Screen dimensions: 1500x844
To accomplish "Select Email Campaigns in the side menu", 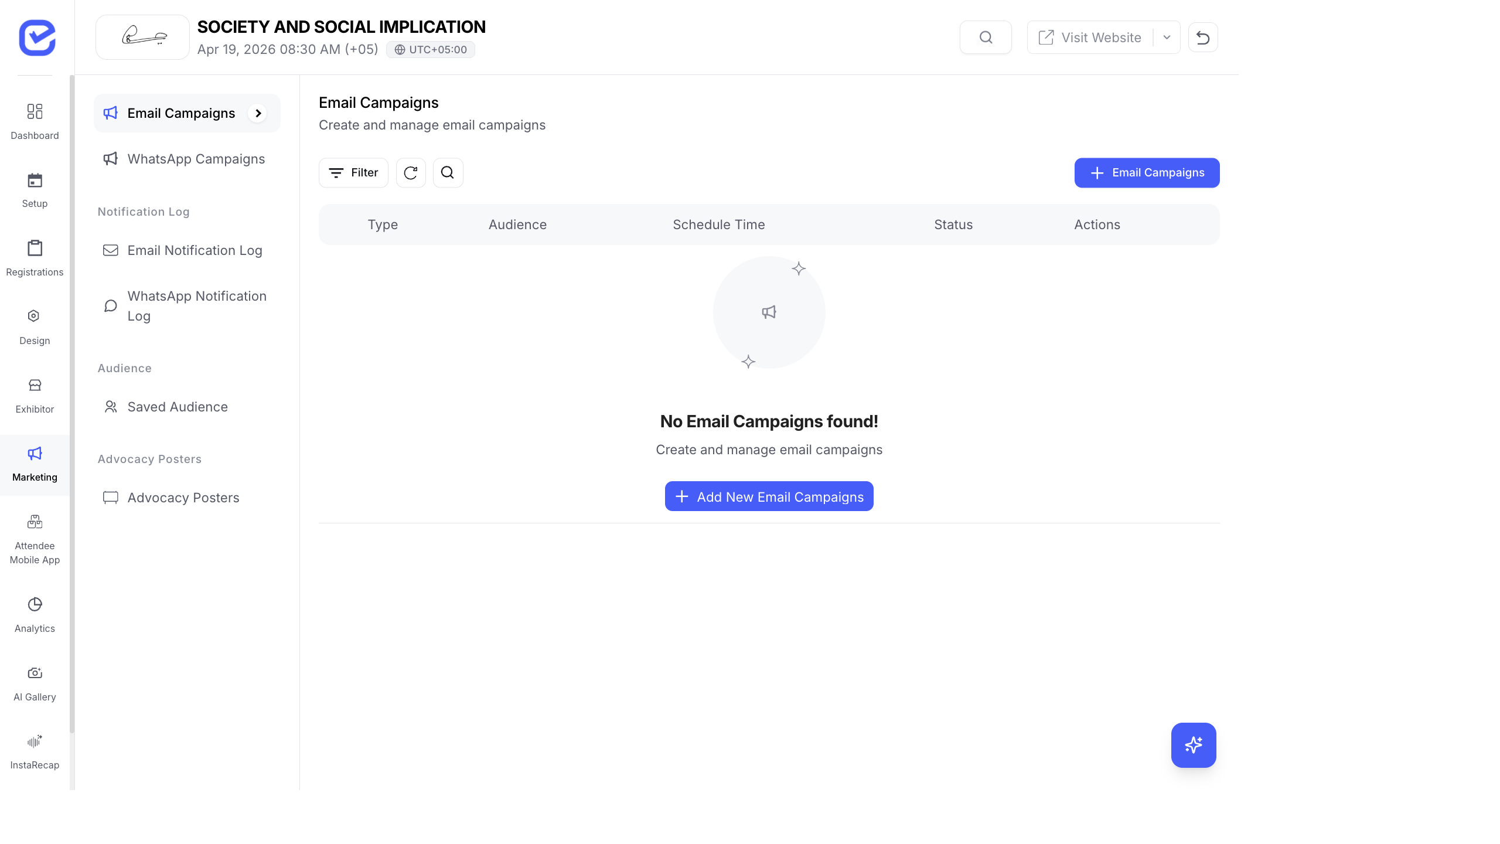I will click(187, 113).
